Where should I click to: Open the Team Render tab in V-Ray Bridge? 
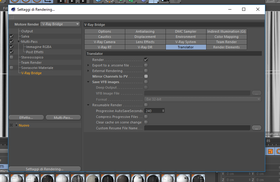[x=226, y=42]
